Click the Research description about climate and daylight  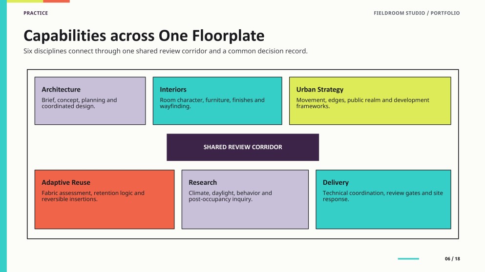click(x=230, y=196)
